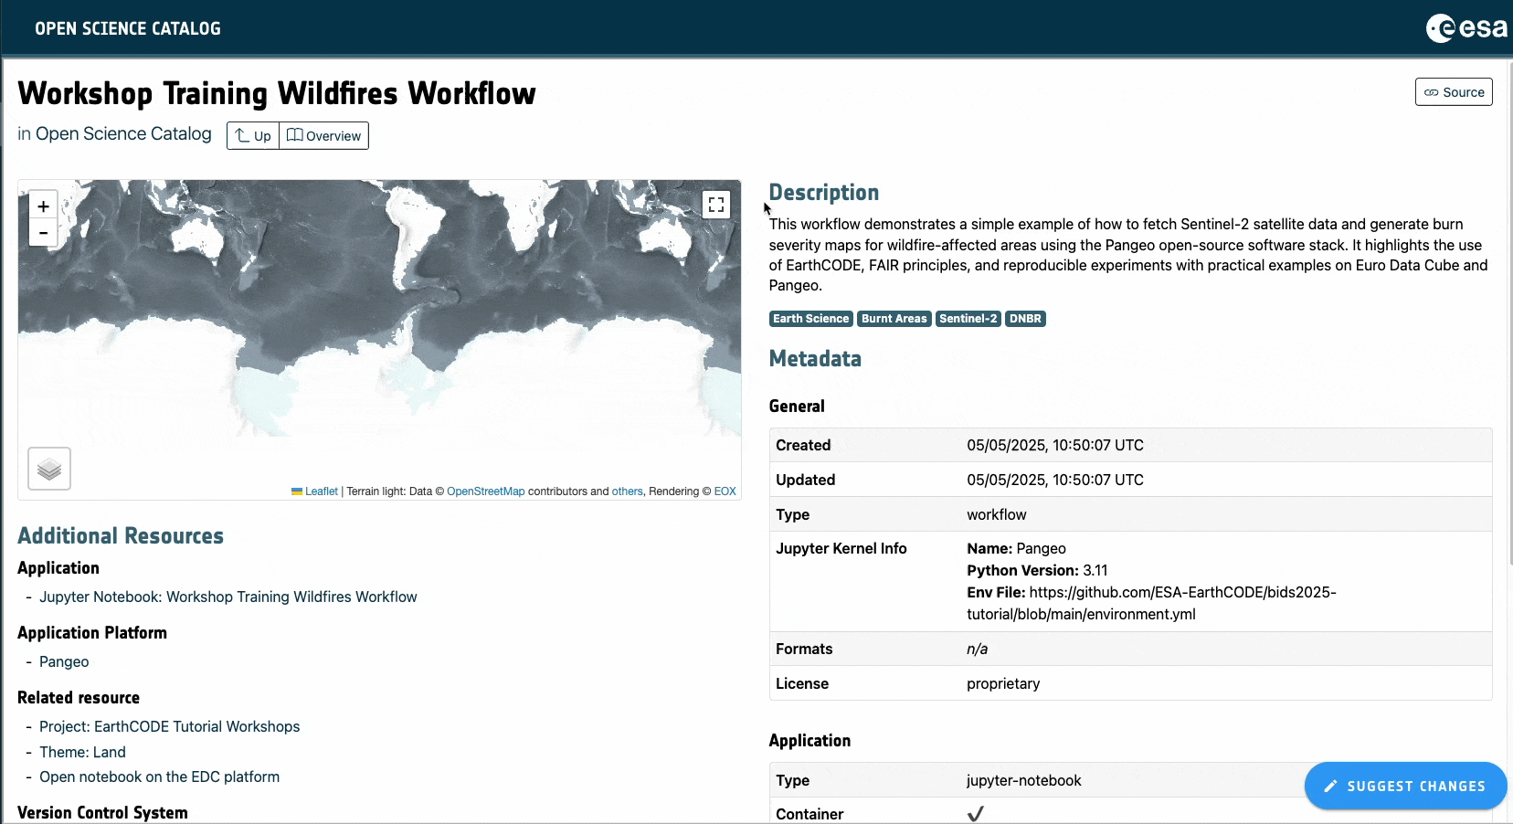Viewport: 1513px width, 824px height.
Task: Open the Theme: Land link
Action: tap(82, 752)
